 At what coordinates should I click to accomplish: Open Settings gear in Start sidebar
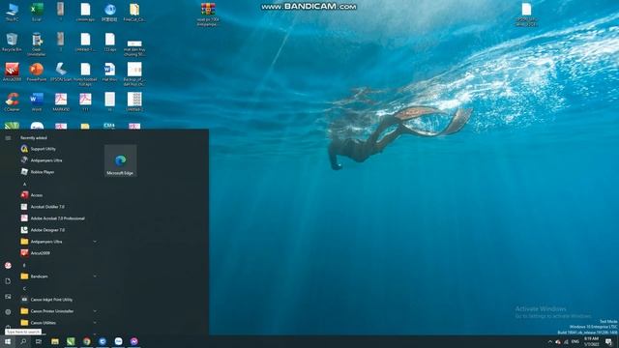[x=8, y=311]
